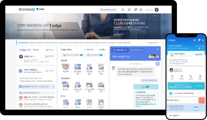
Task: Open search with the magnifier icon
Action: [123, 10]
